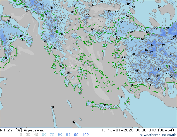Viewport: 177px width, 137px height.
Task: Click the legend value 60 below the map
Action: [44, 135]
